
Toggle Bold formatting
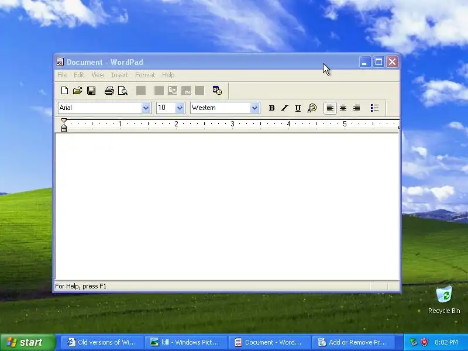pyautogui.click(x=271, y=108)
